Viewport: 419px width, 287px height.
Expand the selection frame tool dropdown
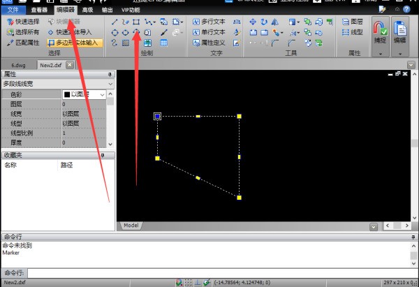182,22
